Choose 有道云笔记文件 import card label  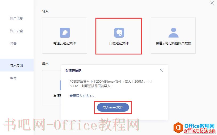pos(65,43)
